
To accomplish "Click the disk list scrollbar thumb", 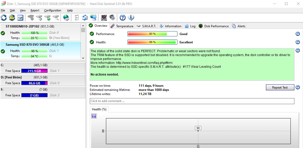I will coord(83,30).
